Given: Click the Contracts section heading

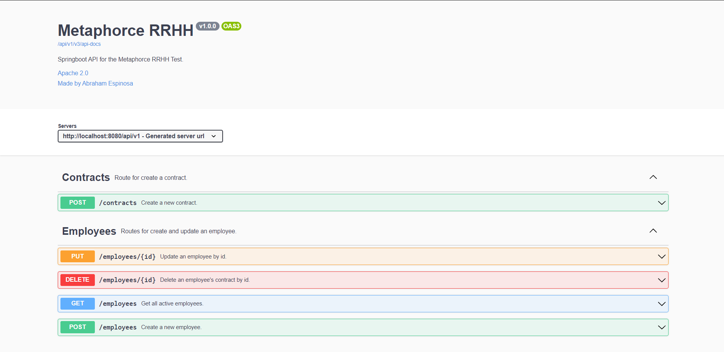Looking at the screenshot, I should click(x=86, y=178).
